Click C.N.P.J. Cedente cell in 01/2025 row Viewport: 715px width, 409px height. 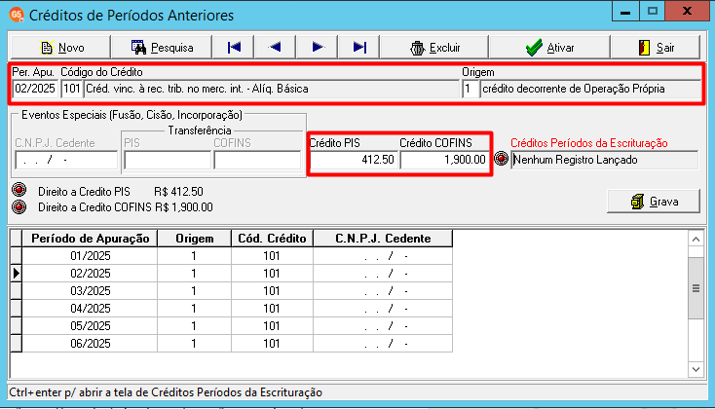click(383, 256)
